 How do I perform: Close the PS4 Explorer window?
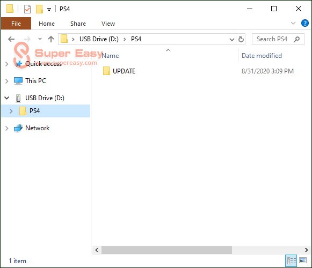299,9
